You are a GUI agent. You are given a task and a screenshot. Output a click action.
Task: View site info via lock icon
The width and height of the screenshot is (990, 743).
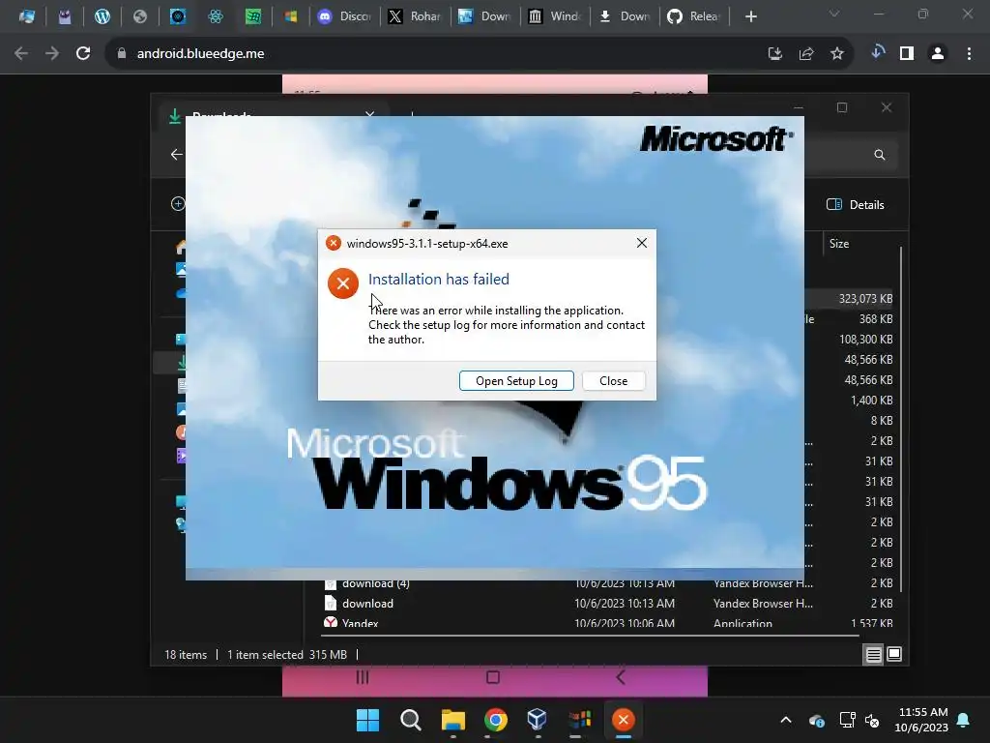click(x=121, y=54)
